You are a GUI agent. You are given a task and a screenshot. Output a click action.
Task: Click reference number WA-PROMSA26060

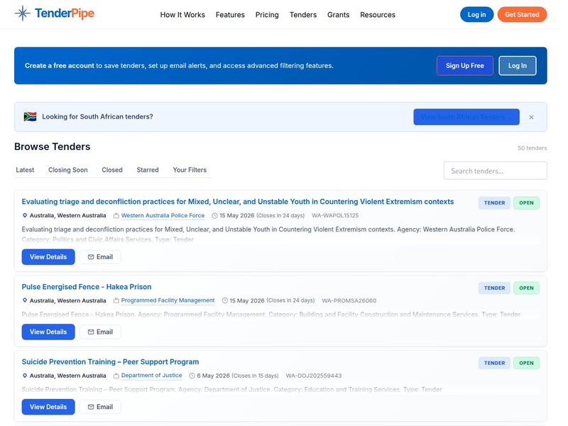point(349,300)
